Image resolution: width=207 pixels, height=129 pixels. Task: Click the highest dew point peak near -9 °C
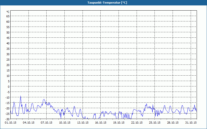pos(21,96)
